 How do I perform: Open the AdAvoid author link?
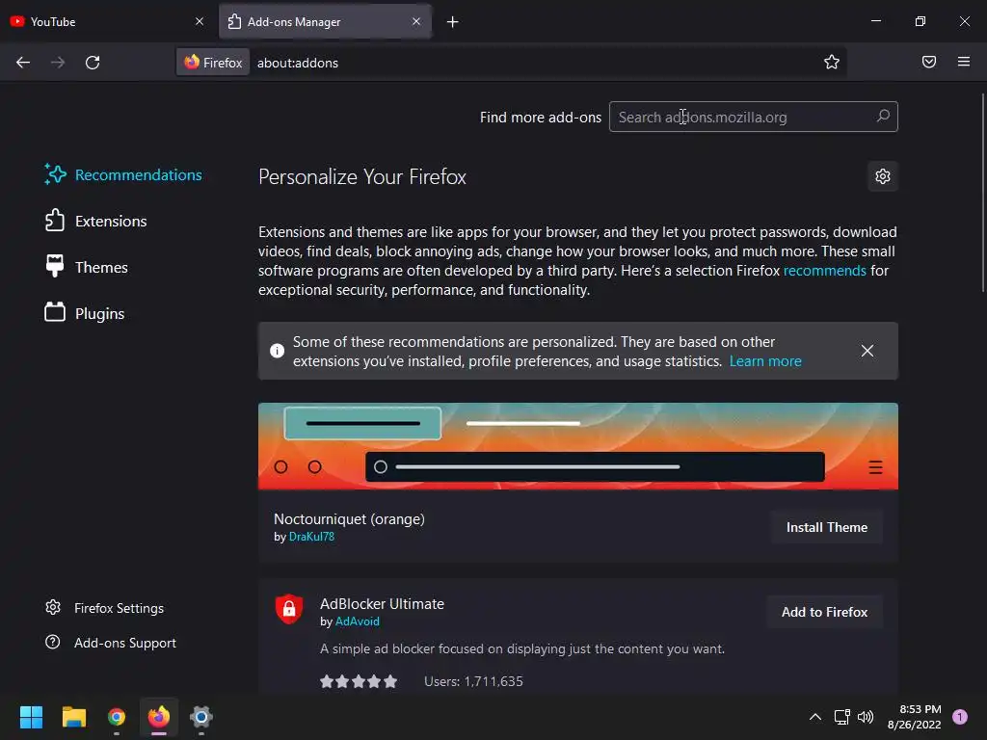coord(358,621)
